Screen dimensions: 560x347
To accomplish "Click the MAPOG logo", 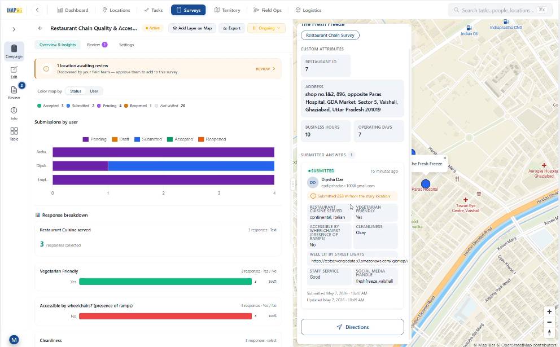I will [14, 10].
